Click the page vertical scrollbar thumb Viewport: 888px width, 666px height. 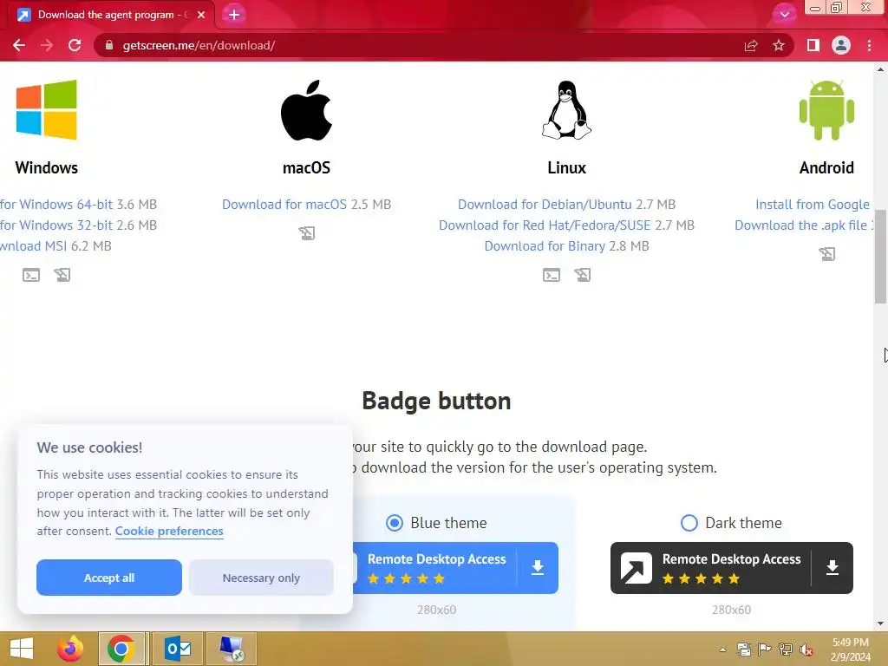pyautogui.click(x=880, y=257)
